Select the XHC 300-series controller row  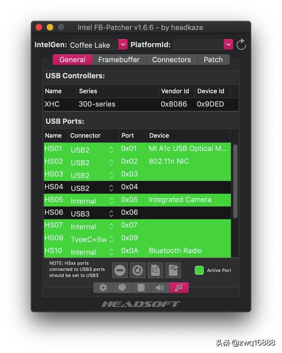click(137, 104)
